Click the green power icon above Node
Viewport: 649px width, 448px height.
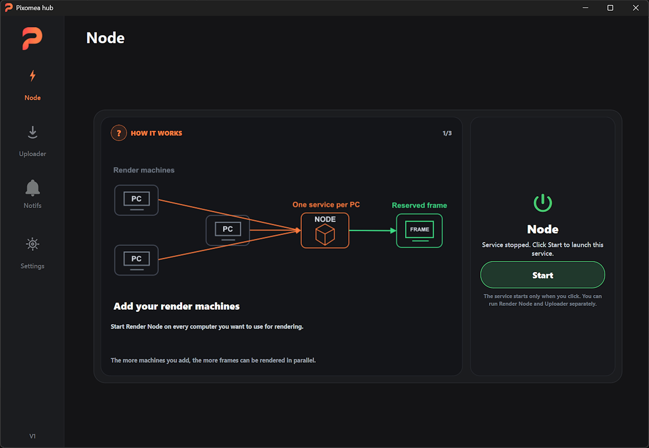pos(542,203)
